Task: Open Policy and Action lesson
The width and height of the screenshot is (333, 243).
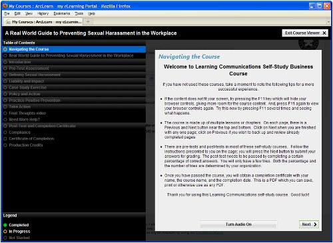Action: click(x=74, y=94)
